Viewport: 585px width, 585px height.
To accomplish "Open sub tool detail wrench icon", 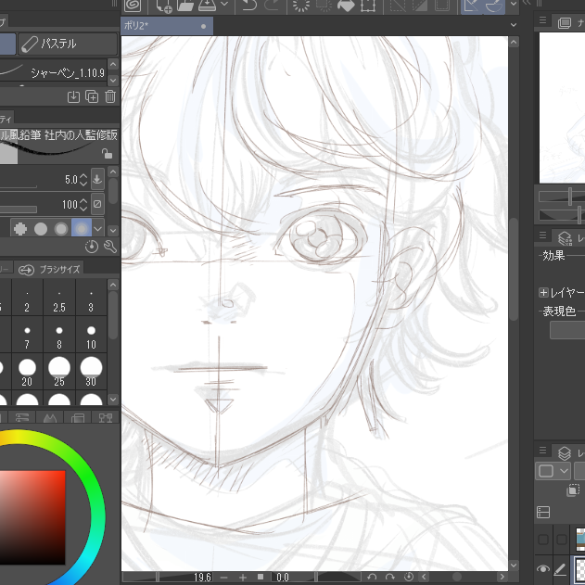I will point(110,247).
